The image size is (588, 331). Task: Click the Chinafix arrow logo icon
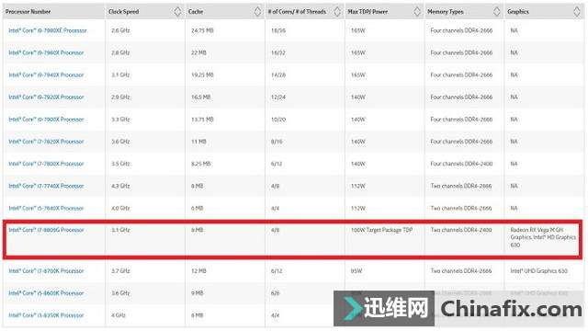click(x=352, y=308)
